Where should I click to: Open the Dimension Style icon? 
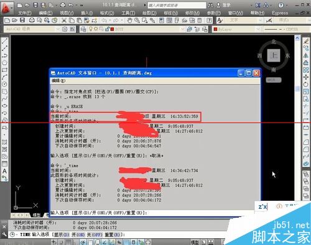[269, 21]
